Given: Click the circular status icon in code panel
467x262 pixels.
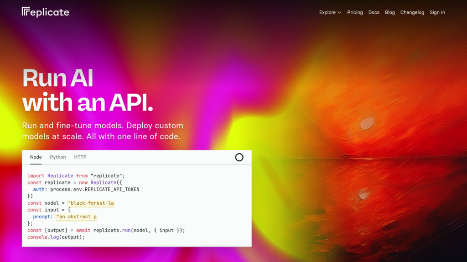Looking at the screenshot, I should [239, 157].
